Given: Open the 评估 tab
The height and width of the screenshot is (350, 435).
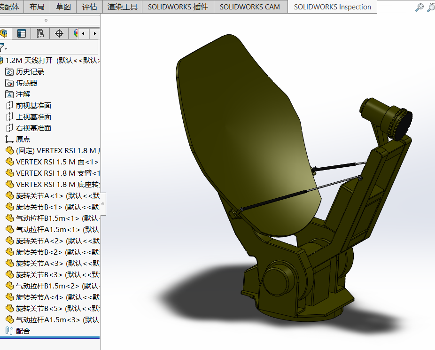Looking at the screenshot, I should click(x=90, y=7).
